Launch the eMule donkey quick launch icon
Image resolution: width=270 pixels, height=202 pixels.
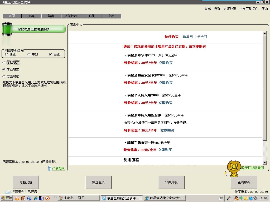pyautogui.click(x=23, y=198)
